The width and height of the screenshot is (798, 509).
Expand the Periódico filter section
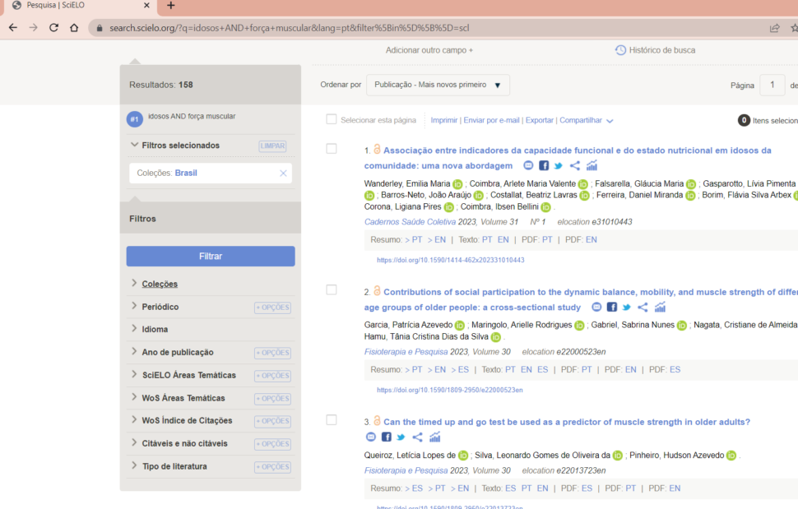(x=160, y=307)
